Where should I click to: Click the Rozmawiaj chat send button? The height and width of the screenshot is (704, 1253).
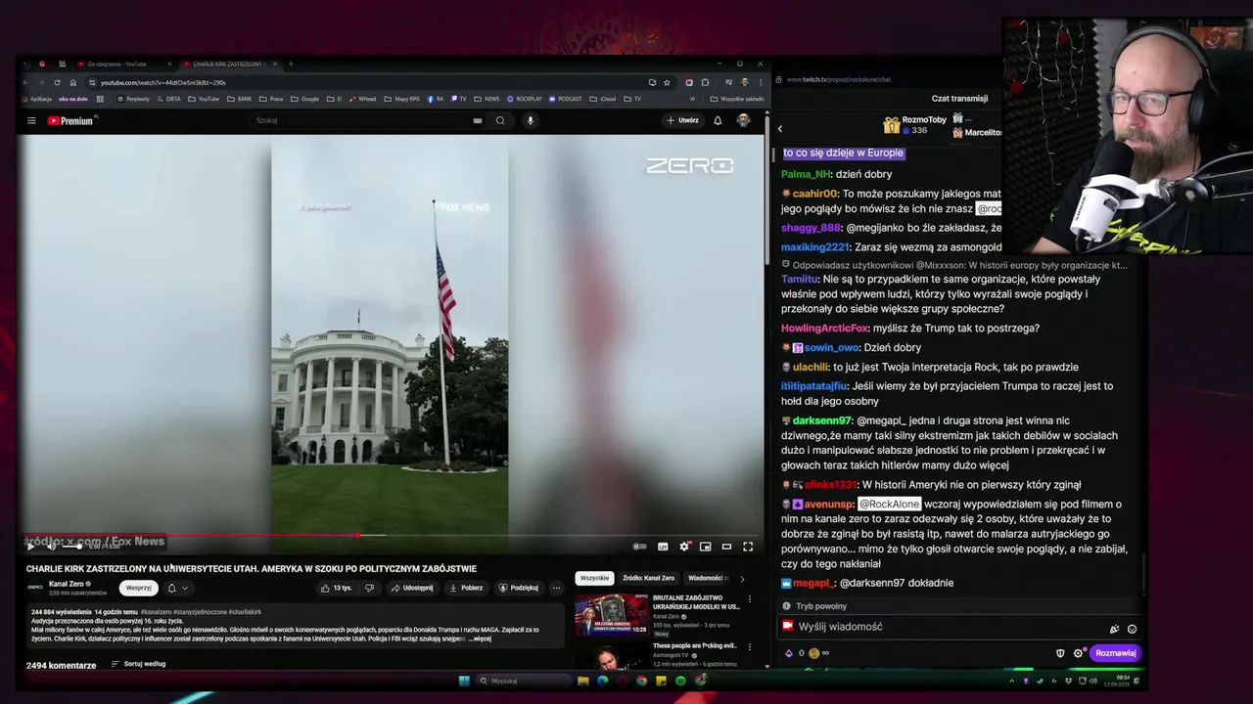(1115, 653)
